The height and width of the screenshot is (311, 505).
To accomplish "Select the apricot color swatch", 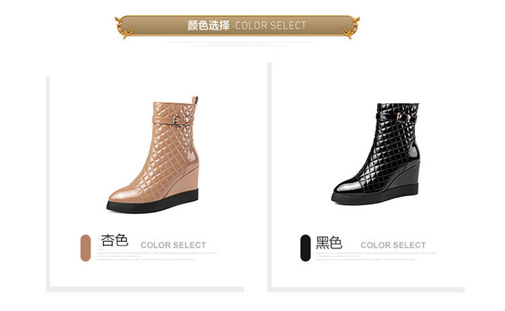I will (86, 248).
